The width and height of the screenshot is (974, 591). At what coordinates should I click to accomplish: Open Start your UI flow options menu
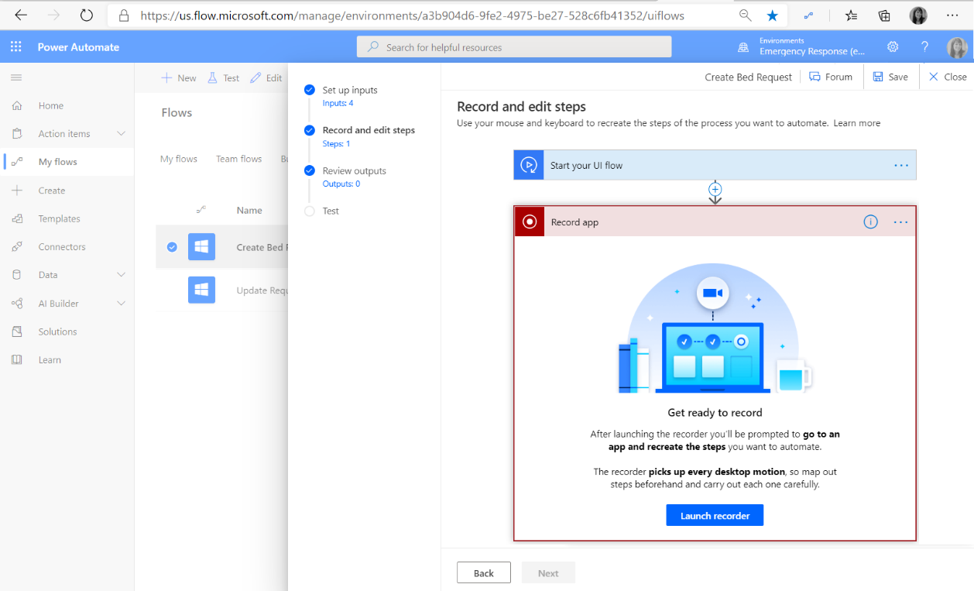[900, 166]
